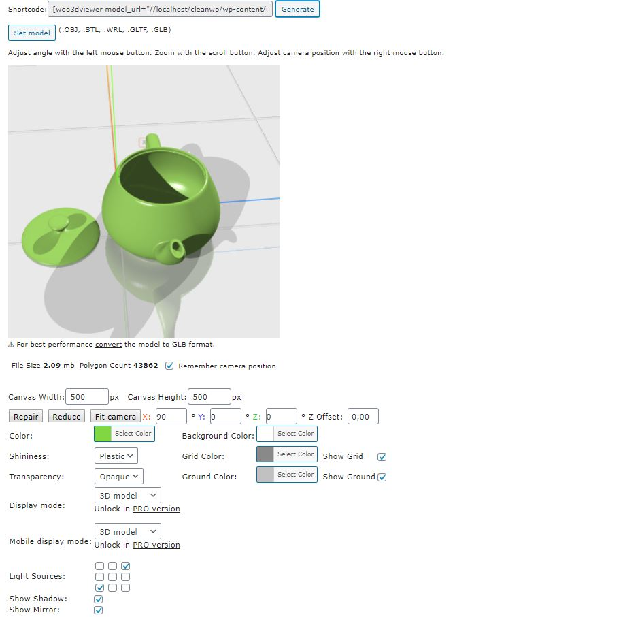Click the Repair button
The width and height of the screenshot is (623, 617).
[x=26, y=417]
